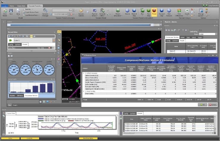This screenshot has height=141, width=220.
Task: Click Save As in the Model group
Action: (x=28, y=9)
